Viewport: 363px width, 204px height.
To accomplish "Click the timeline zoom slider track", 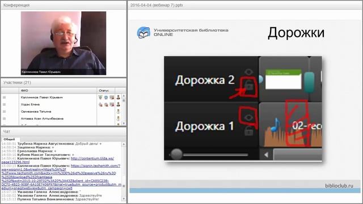I will (216, 155).
